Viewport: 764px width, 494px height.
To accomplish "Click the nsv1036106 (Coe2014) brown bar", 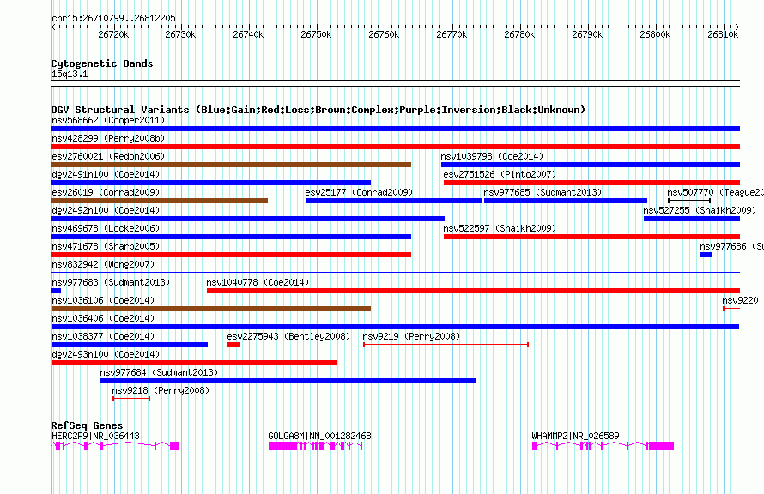I will [x=211, y=309].
